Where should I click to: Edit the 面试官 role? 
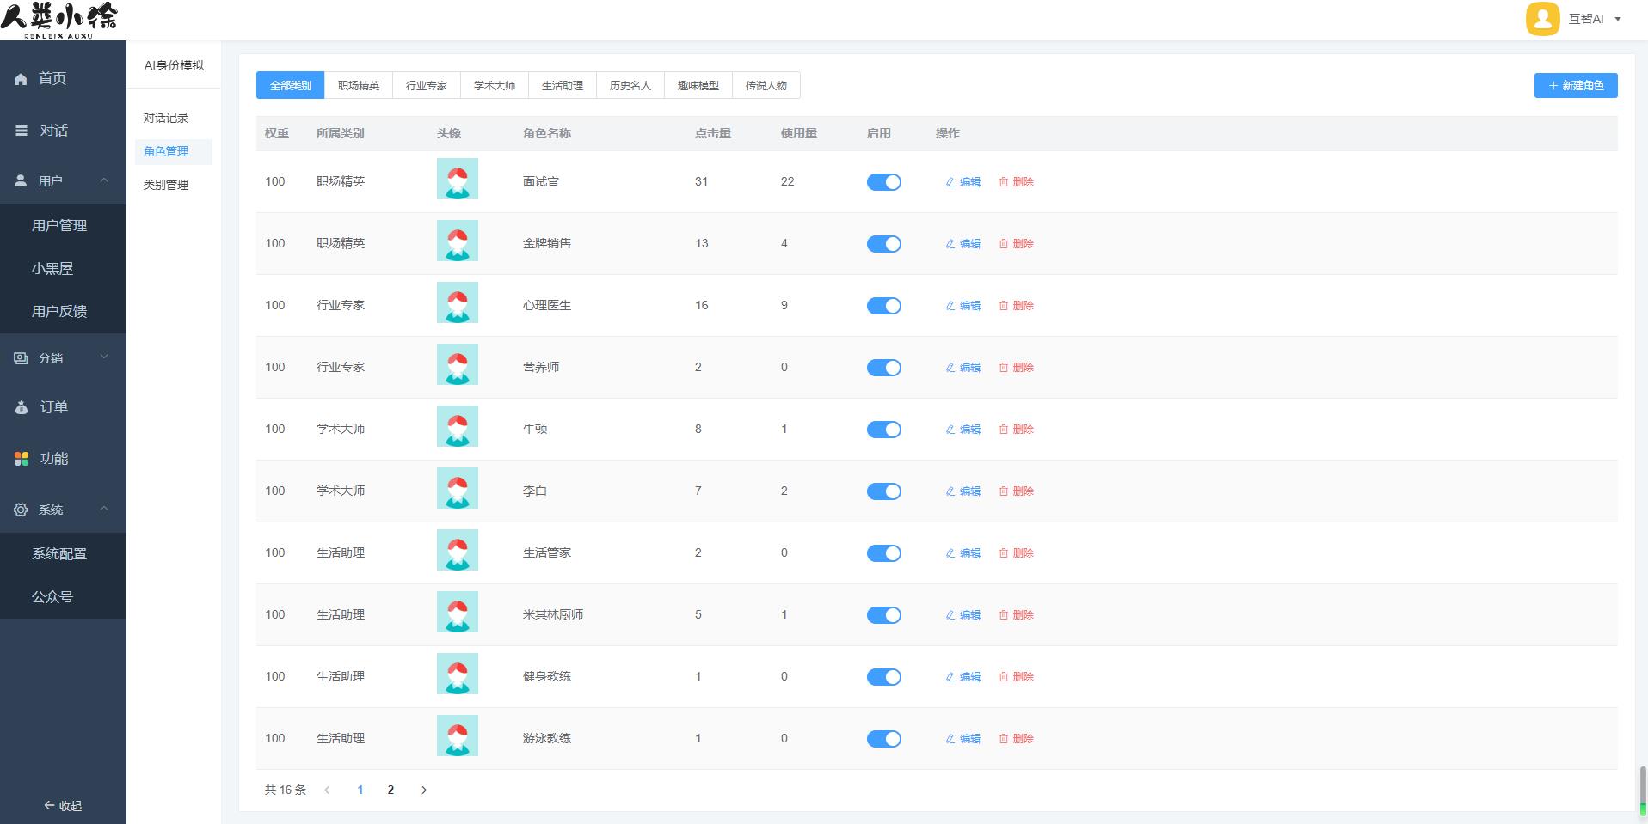point(963,182)
